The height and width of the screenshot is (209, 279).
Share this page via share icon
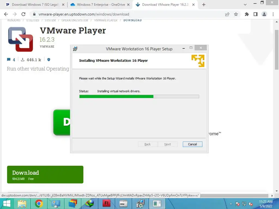(x=227, y=14)
